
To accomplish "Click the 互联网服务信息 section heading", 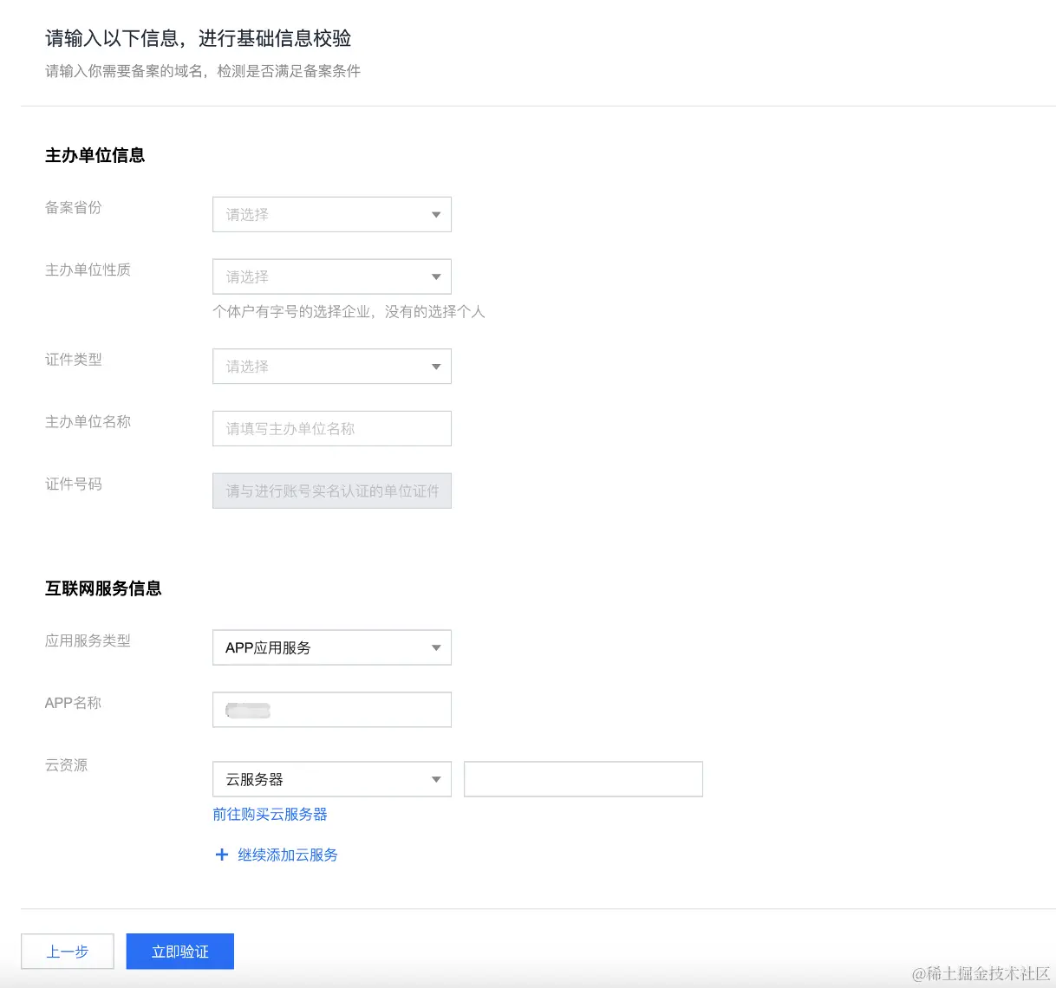I will 103,588.
